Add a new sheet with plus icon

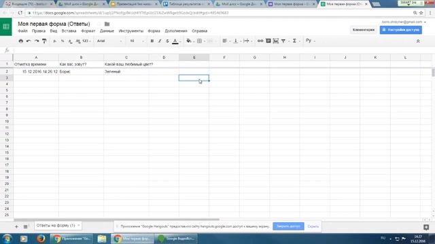tap(16, 226)
